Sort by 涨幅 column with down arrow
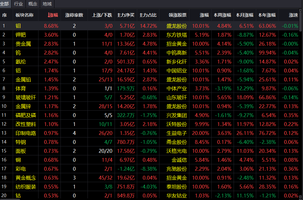 tap(53, 15)
